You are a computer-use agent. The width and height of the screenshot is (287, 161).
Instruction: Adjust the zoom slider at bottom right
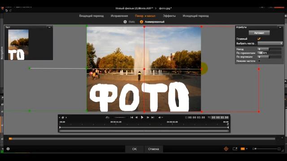click(x=266, y=149)
